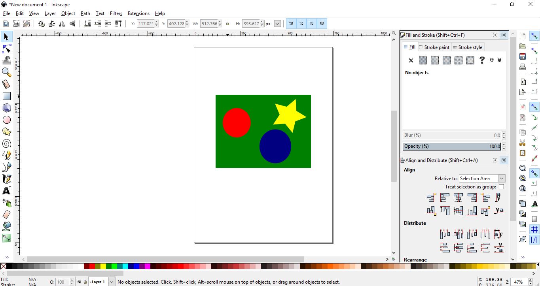Screen dimensions: 540x286
Task: Raise selection to top
Action: (118, 24)
